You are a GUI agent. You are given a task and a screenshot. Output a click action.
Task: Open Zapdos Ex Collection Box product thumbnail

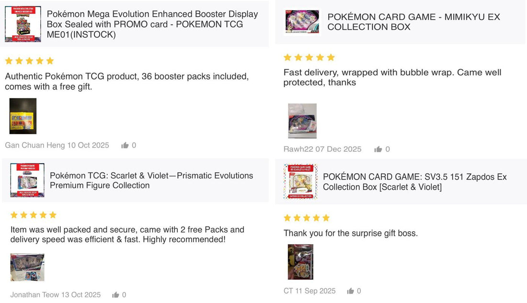pyautogui.click(x=300, y=181)
